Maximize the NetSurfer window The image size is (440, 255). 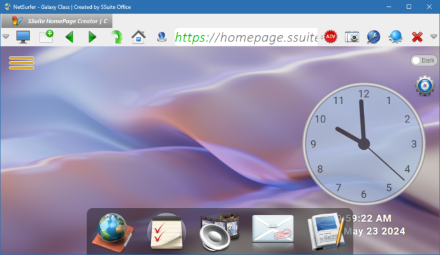(x=409, y=7)
